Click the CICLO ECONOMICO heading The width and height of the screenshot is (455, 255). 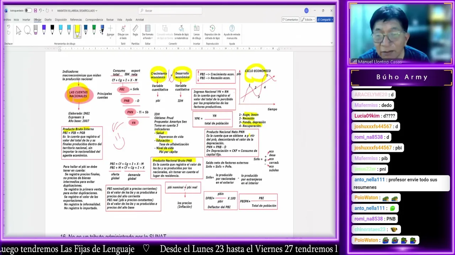coord(257,71)
